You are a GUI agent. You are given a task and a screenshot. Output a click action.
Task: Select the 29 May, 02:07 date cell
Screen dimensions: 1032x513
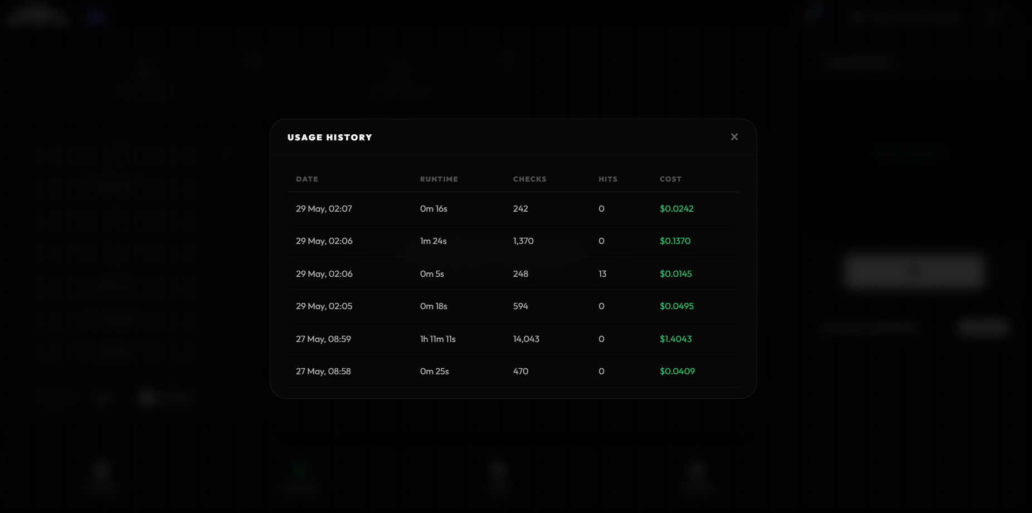[324, 209]
